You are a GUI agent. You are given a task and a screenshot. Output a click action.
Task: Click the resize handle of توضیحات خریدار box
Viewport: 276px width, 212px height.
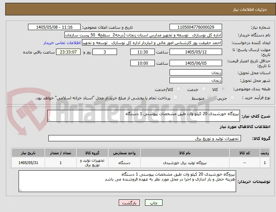tap(20, 190)
